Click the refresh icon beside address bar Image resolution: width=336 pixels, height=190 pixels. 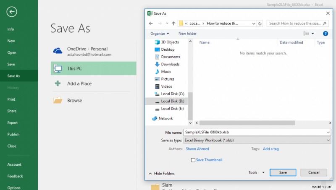click(260, 23)
